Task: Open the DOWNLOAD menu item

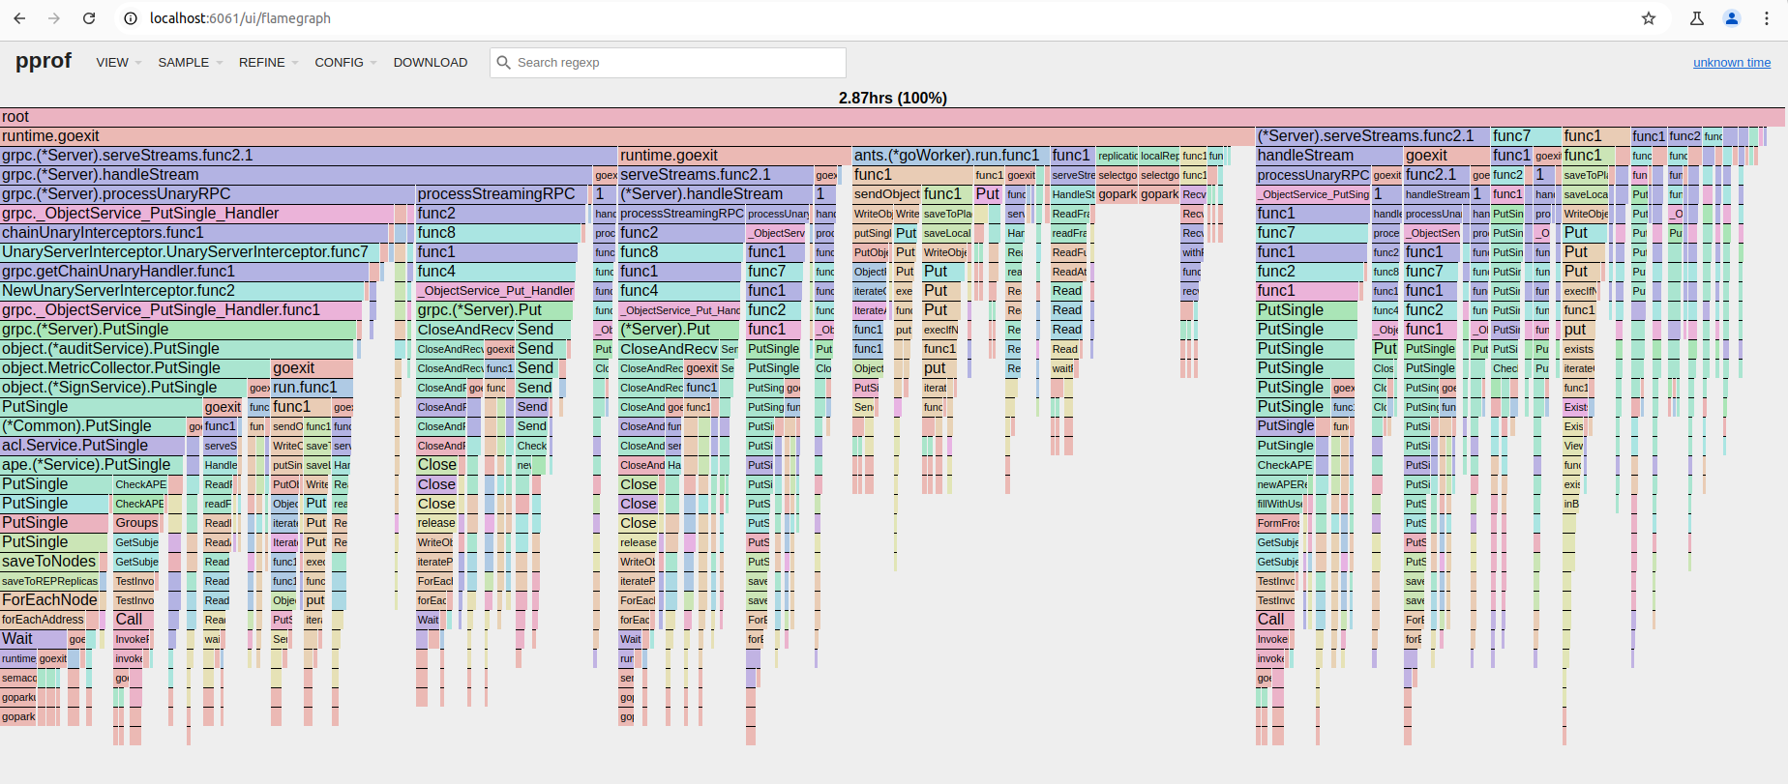Action: pyautogui.click(x=431, y=63)
